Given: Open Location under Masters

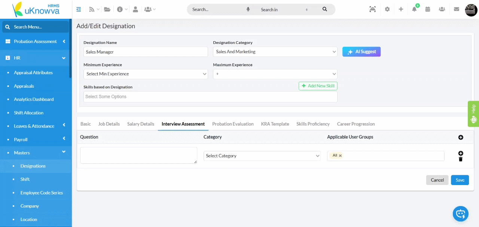Looking at the screenshot, I should (x=29, y=220).
